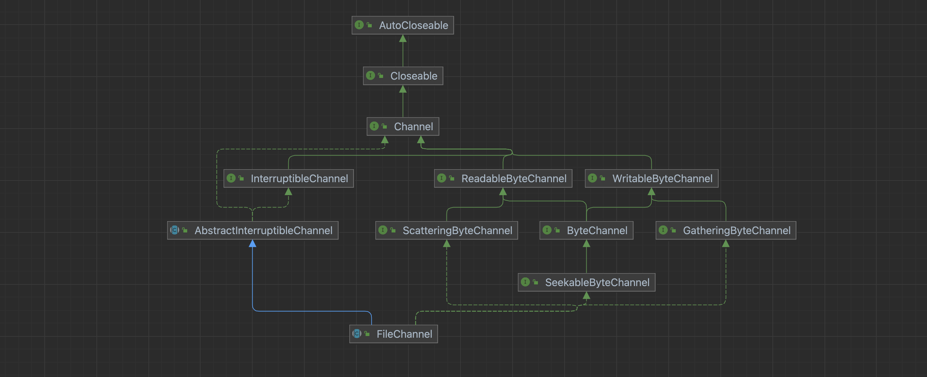Click the lock icon on ScatteringByteChannel
Image resolution: width=927 pixels, height=377 pixels.
click(x=393, y=230)
